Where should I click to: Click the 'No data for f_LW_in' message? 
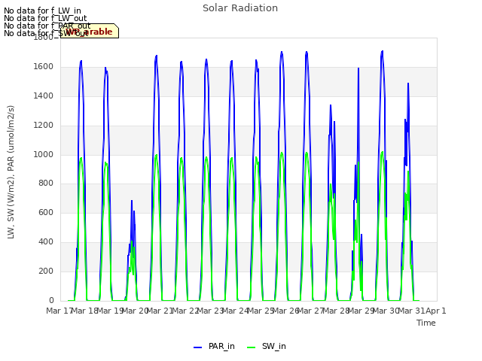tap(42, 11)
